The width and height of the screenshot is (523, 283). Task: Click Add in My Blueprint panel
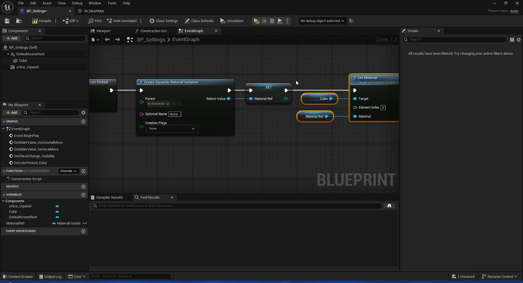pyautogui.click(x=12, y=113)
